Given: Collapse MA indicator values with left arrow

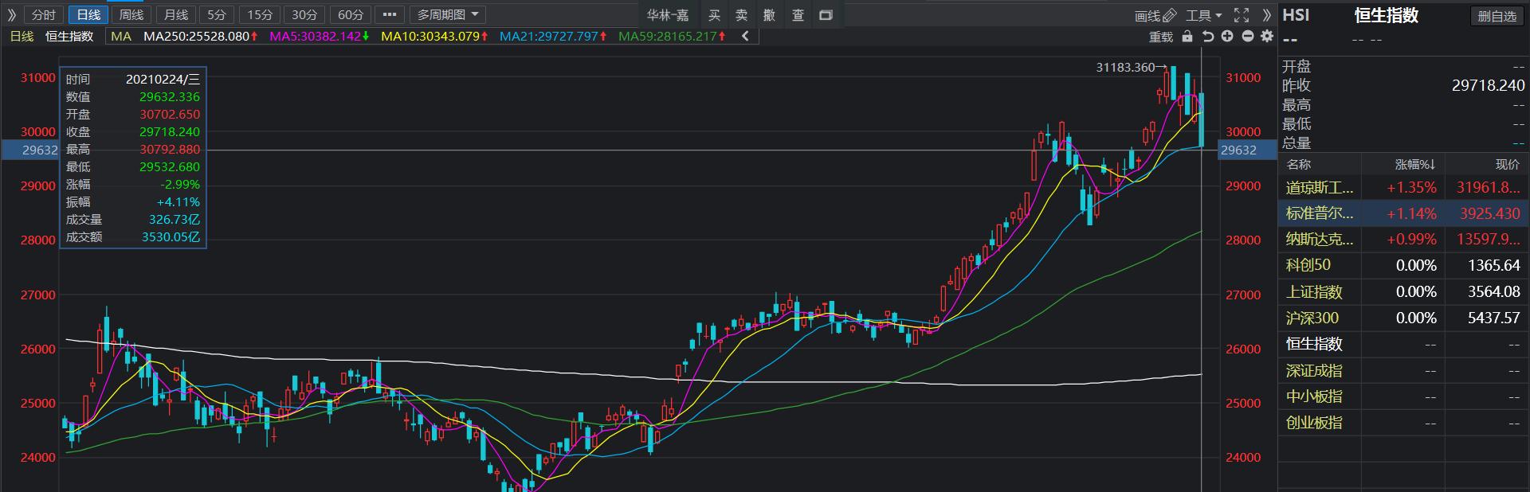Looking at the screenshot, I should tap(745, 36).
